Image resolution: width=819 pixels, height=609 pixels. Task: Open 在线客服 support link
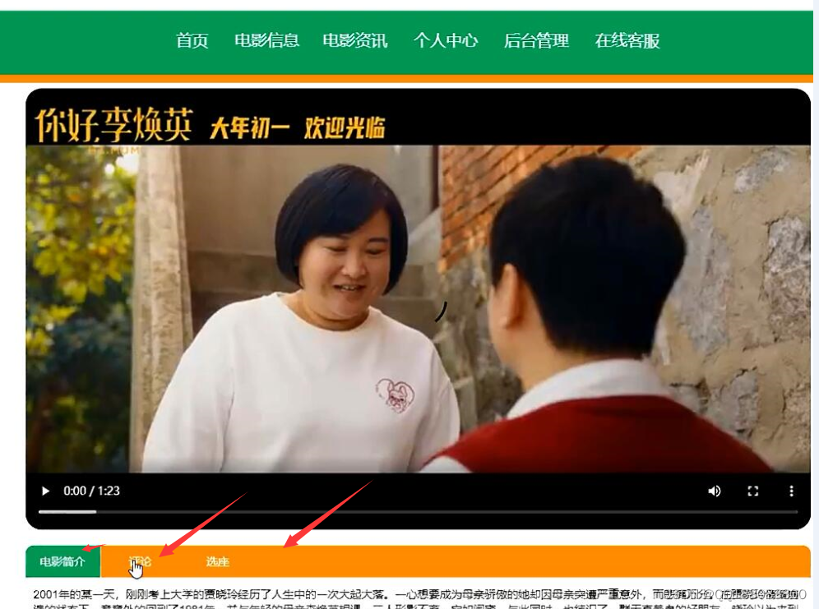pyautogui.click(x=627, y=41)
